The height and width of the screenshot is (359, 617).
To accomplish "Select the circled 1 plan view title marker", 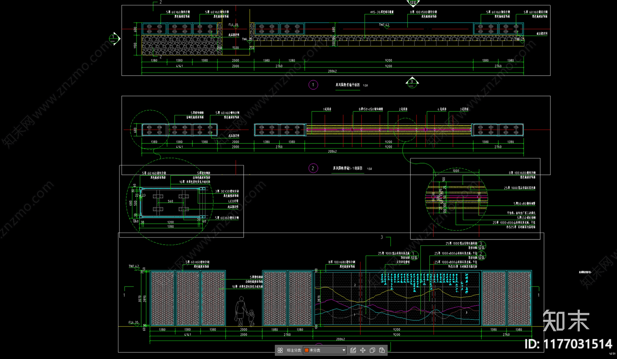I will pos(313,85).
